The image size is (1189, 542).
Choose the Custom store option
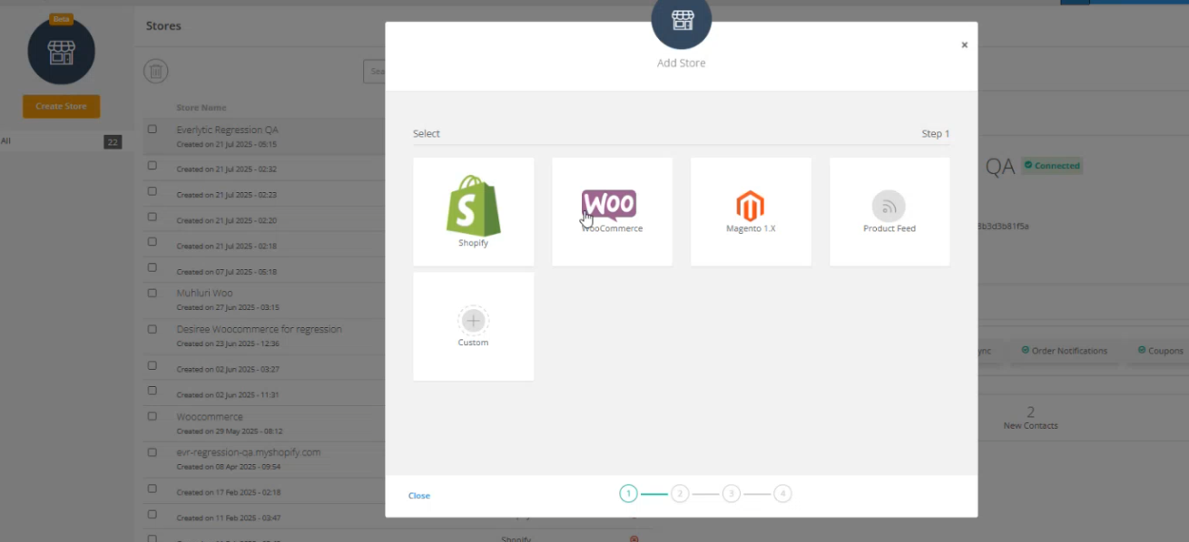click(473, 326)
